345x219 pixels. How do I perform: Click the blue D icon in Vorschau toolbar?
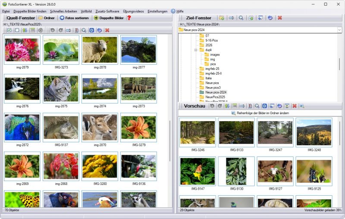pyautogui.click(x=265, y=106)
